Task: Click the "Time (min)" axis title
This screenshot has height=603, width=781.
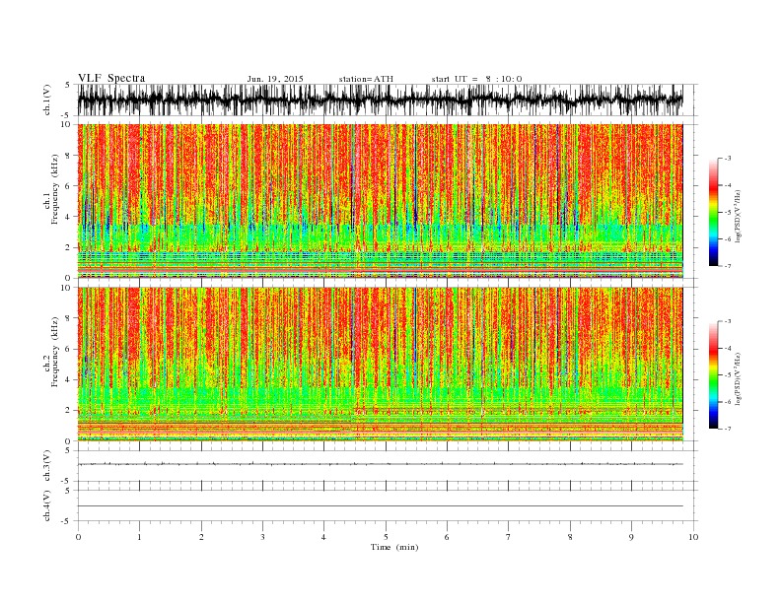Action: [x=394, y=547]
